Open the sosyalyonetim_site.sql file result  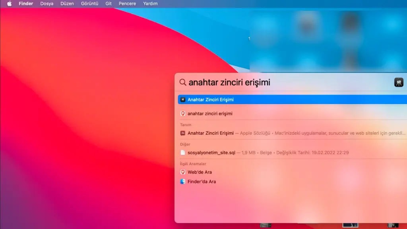click(x=293, y=152)
